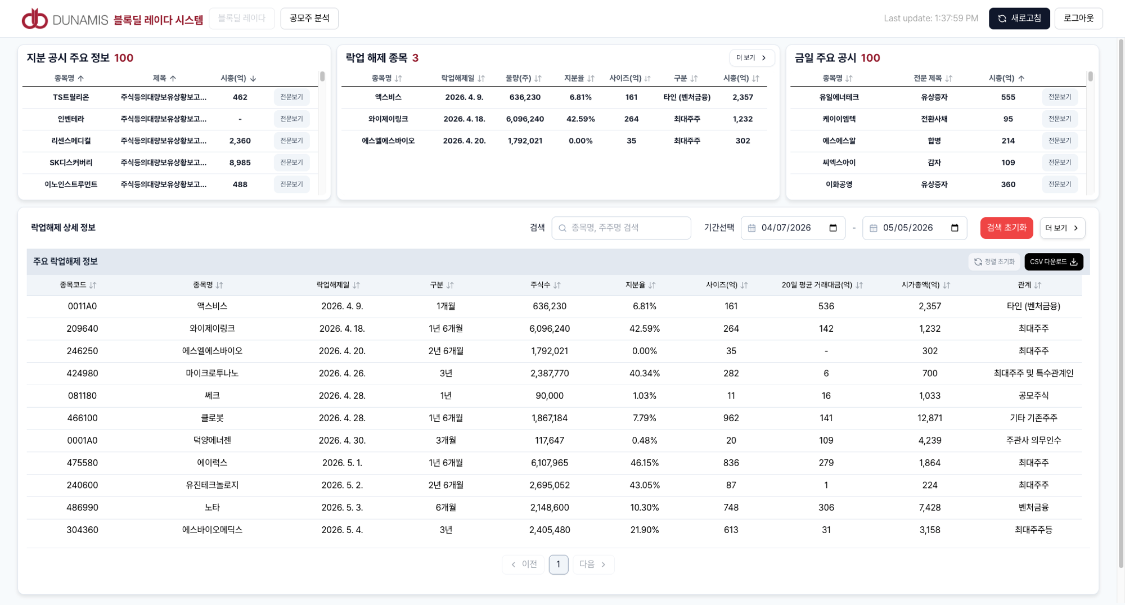
Task: Sort 락업 해제 종목 panel by 지분율
Action: click(x=591, y=78)
